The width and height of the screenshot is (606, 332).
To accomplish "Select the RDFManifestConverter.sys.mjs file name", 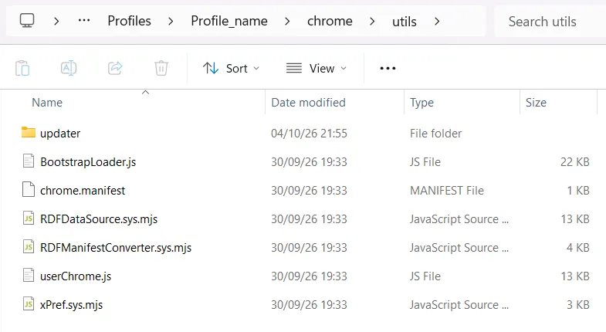I will 116,248.
